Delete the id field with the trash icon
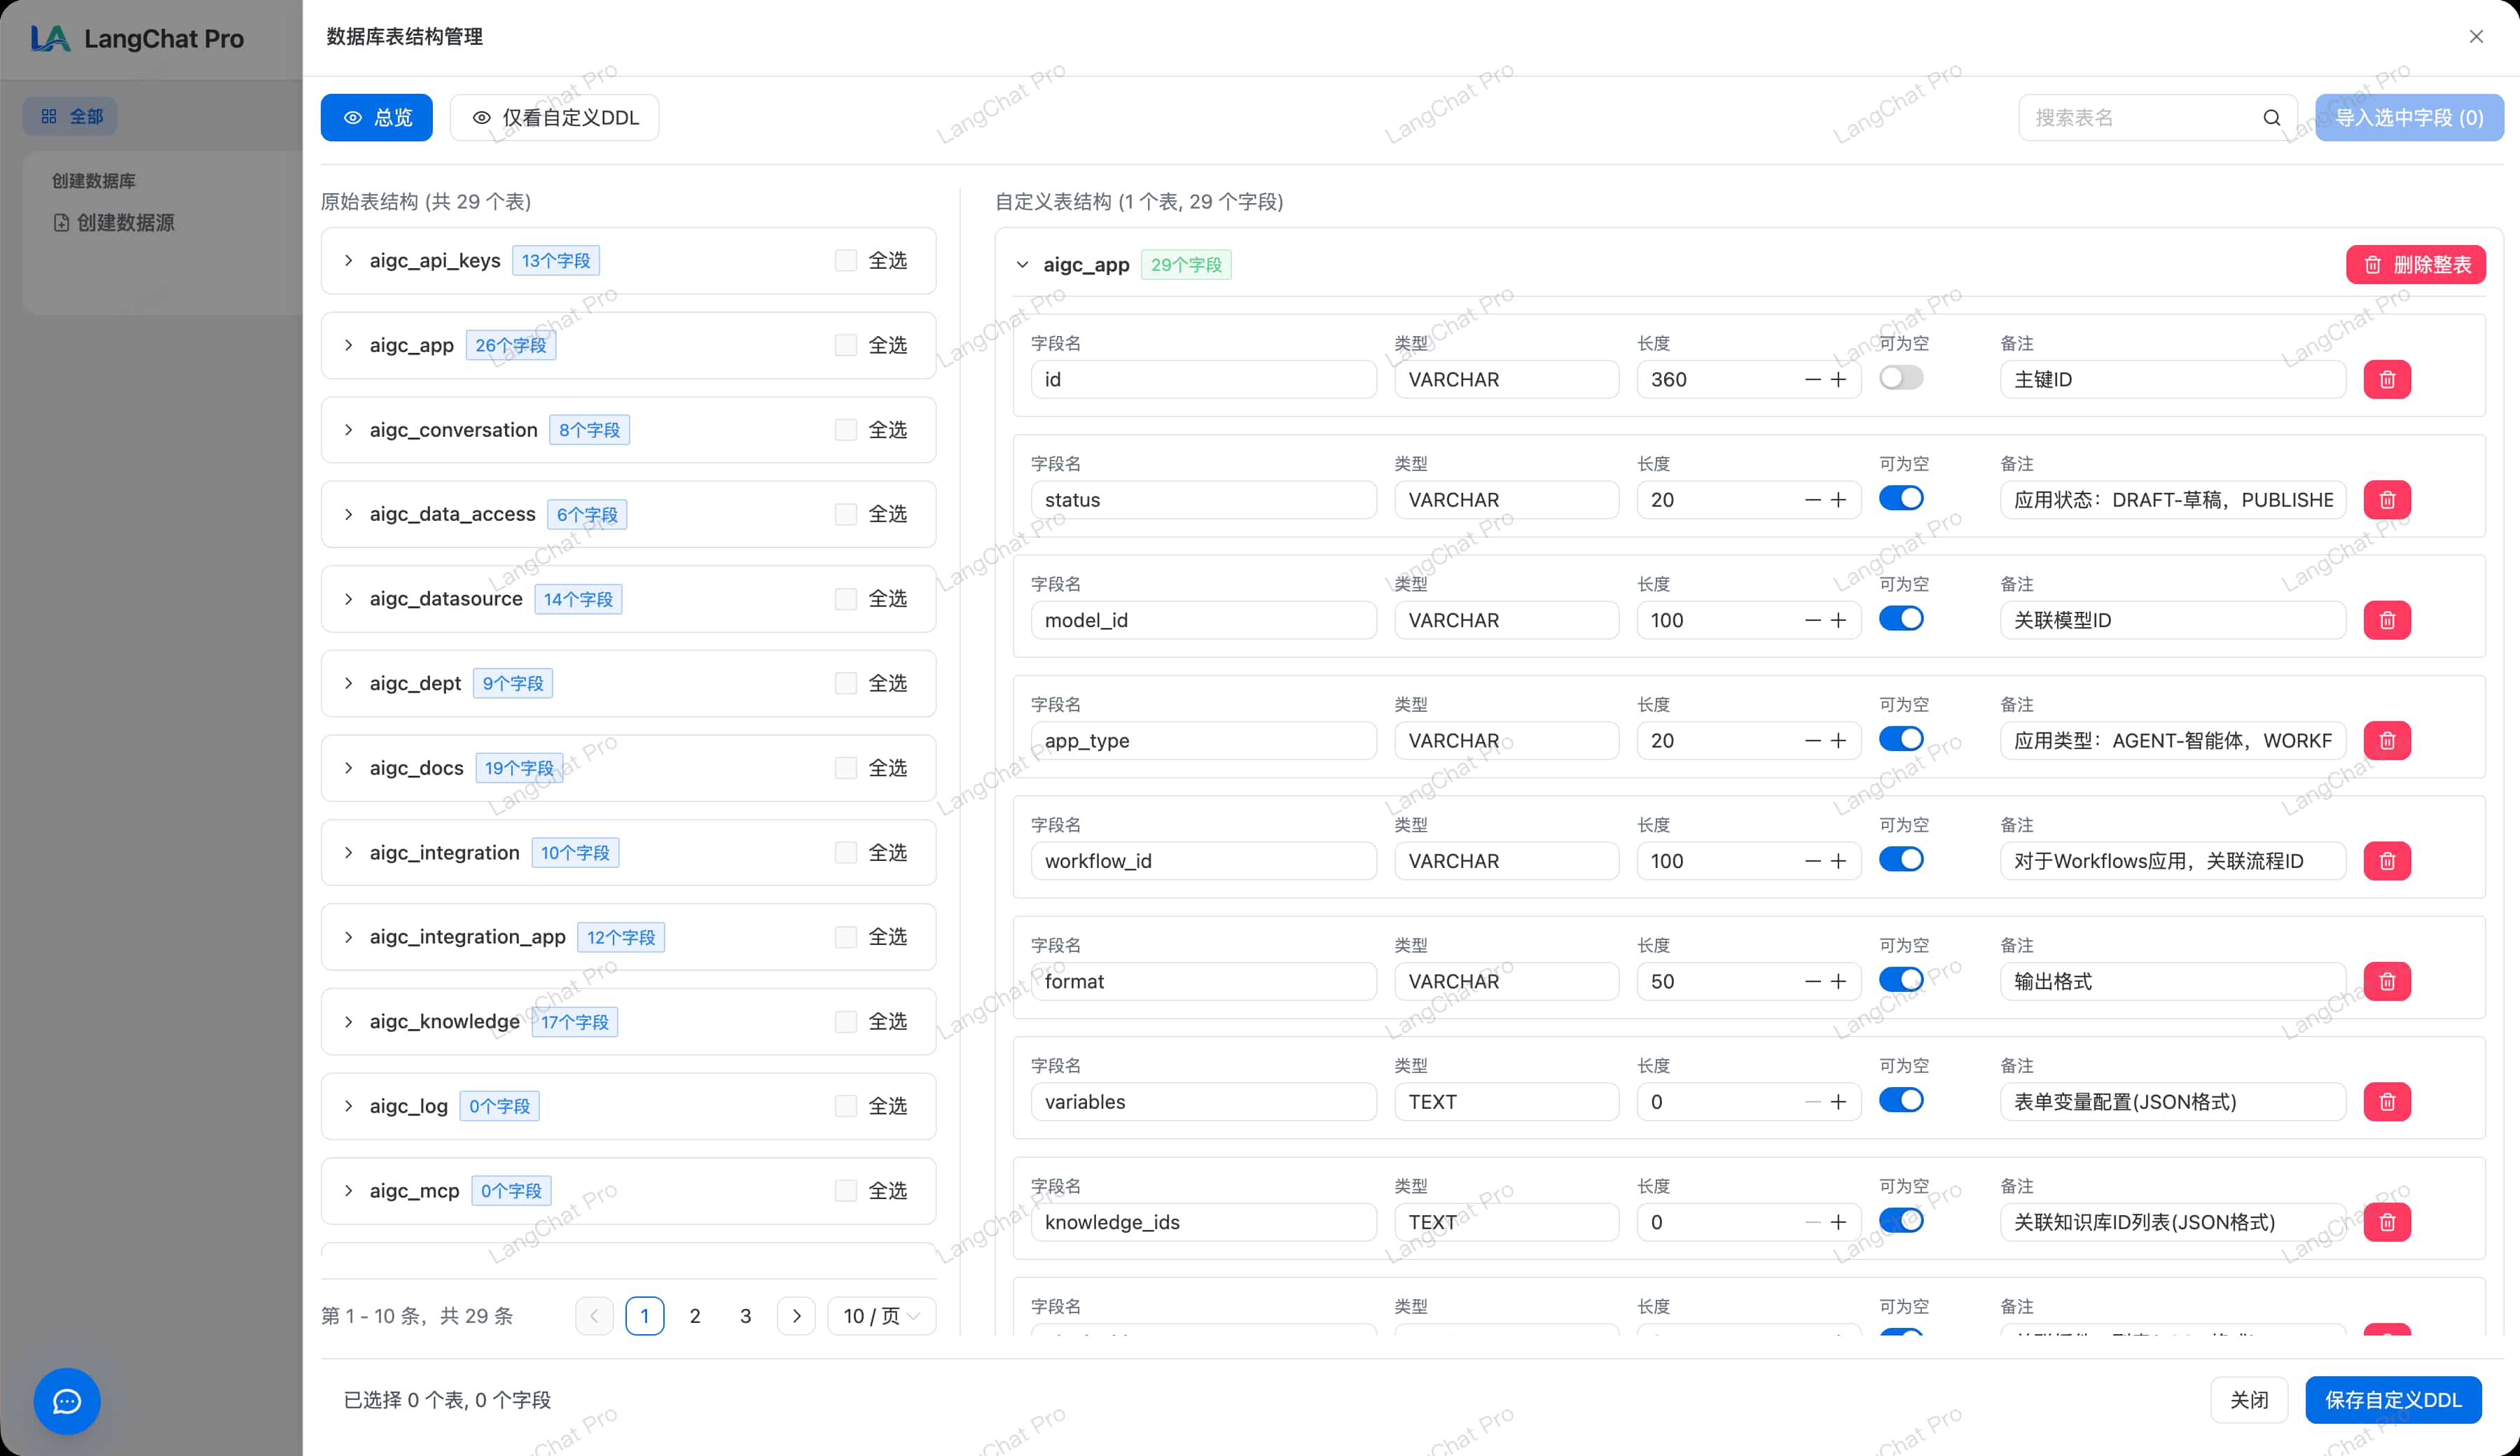The image size is (2520, 1456). (x=2386, y=379)
